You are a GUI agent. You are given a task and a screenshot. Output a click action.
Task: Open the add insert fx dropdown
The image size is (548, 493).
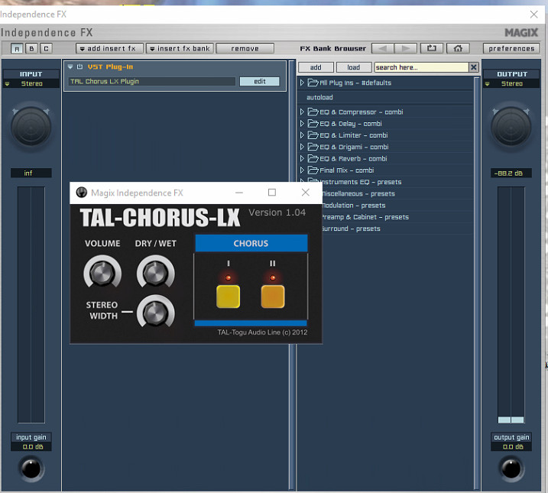(109, 49)
